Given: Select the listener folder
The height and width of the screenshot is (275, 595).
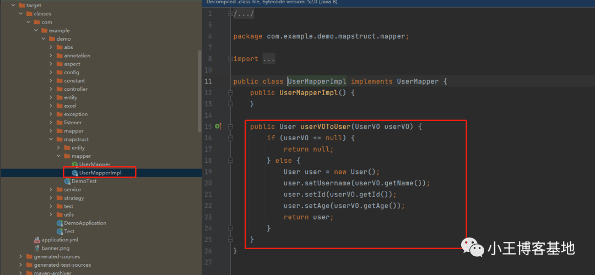Looking at the screenshot, I should point(73,122).
